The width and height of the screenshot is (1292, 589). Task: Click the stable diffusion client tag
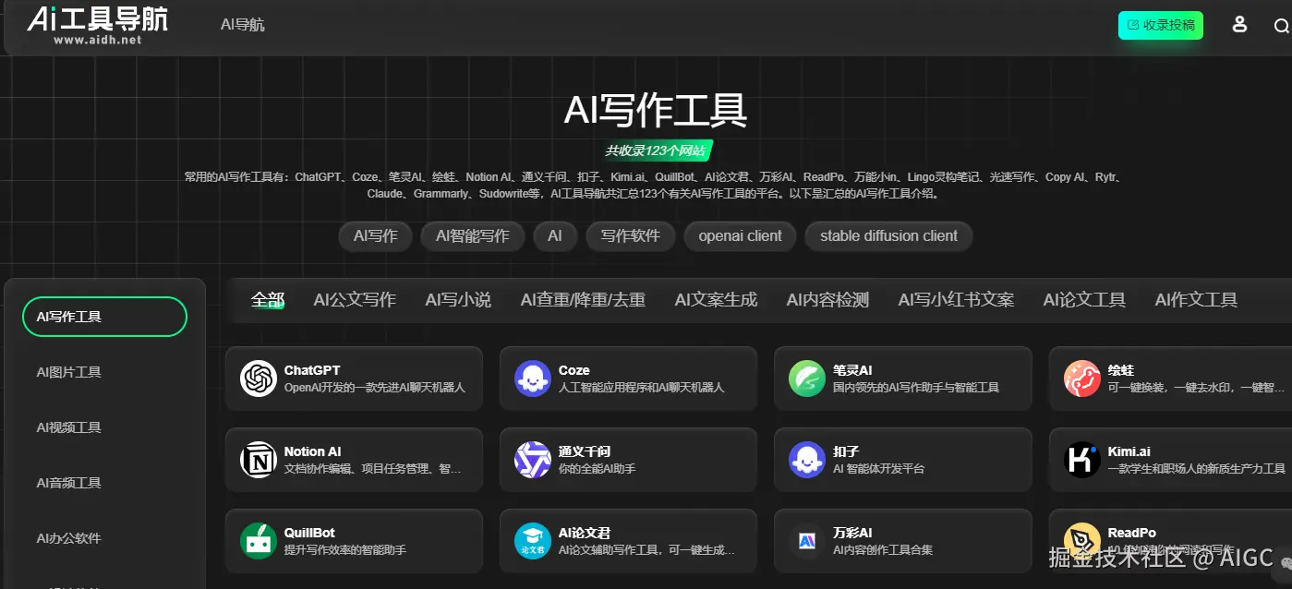pyautogui.click(x=888, y=235)
